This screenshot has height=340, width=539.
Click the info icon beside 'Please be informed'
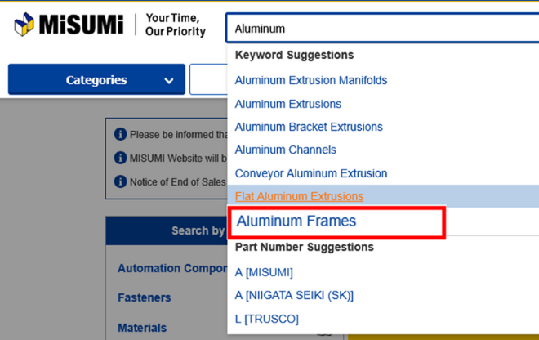[120, 134]
